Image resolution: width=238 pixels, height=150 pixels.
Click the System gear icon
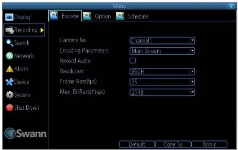pyautogui.click(x=10, y=95)
